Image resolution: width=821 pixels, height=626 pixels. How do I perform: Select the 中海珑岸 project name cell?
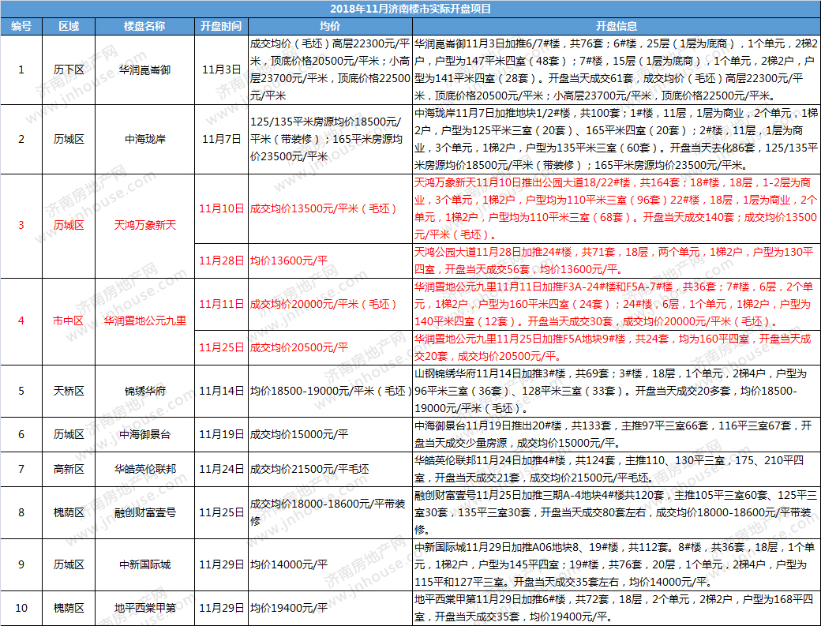coord(144,139)
